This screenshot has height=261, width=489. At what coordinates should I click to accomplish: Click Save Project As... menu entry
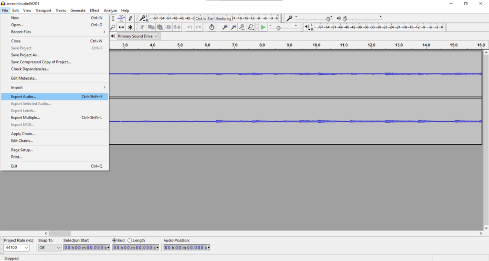click(x=25, y=55)
